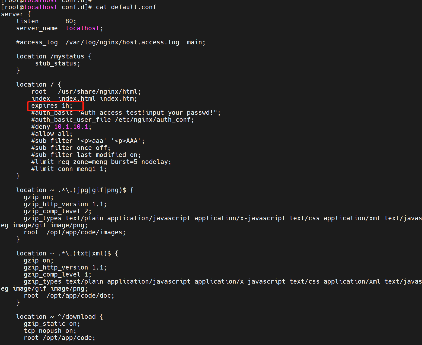Click 'index index.html index.htm;' line
This screenshot has height=345, width=422.
[84, 98]
